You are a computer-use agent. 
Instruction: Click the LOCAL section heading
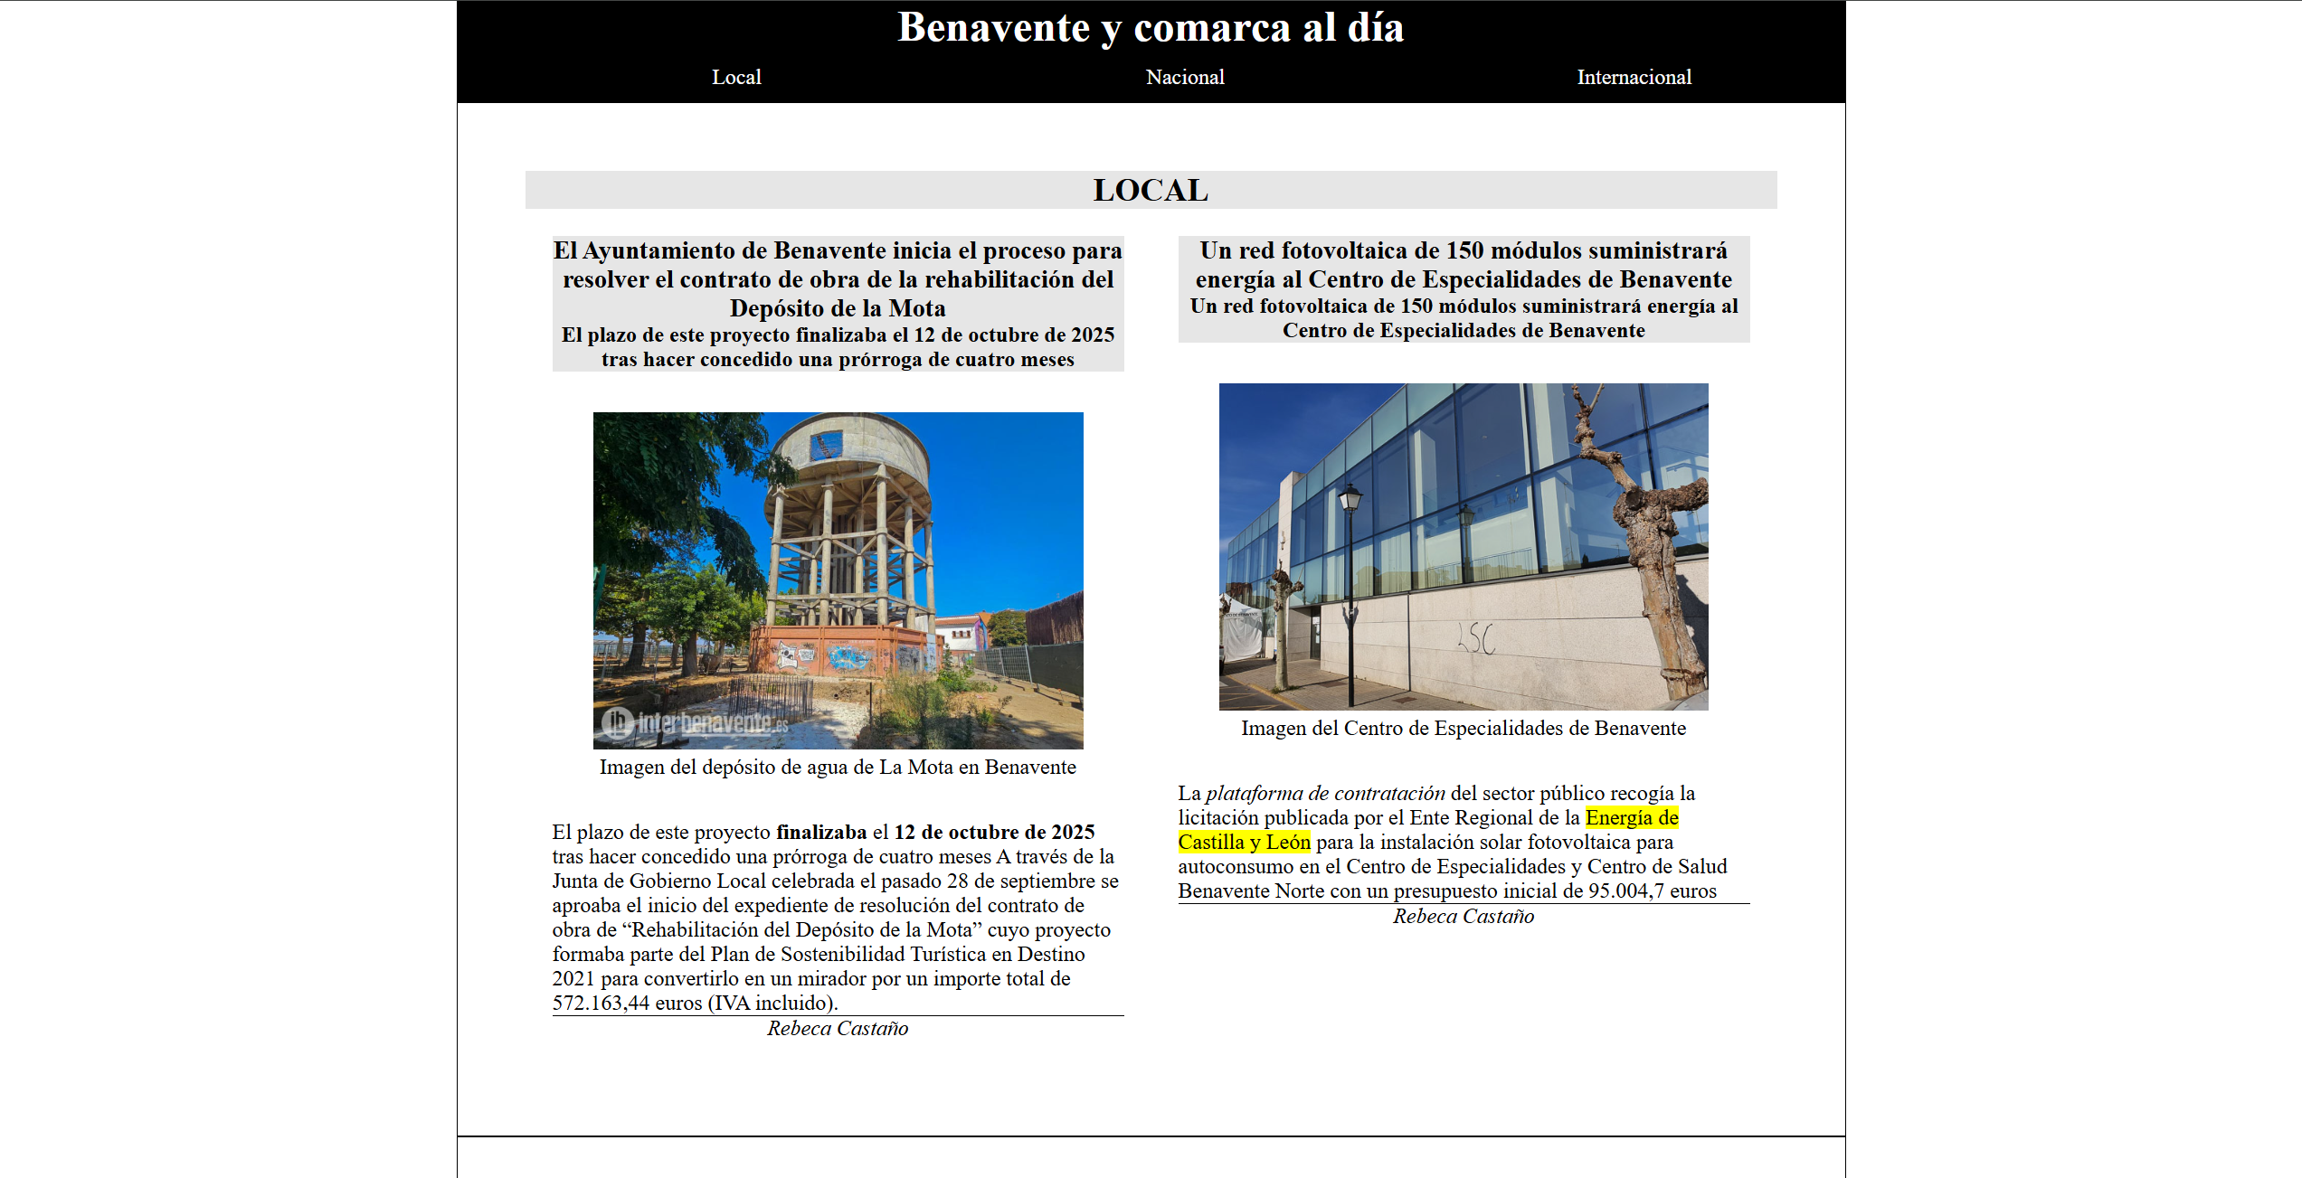(1151, 191)
